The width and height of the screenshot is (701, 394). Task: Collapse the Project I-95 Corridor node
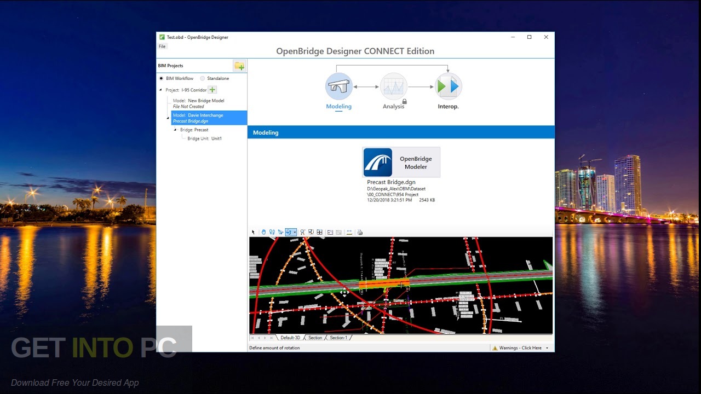161,90
